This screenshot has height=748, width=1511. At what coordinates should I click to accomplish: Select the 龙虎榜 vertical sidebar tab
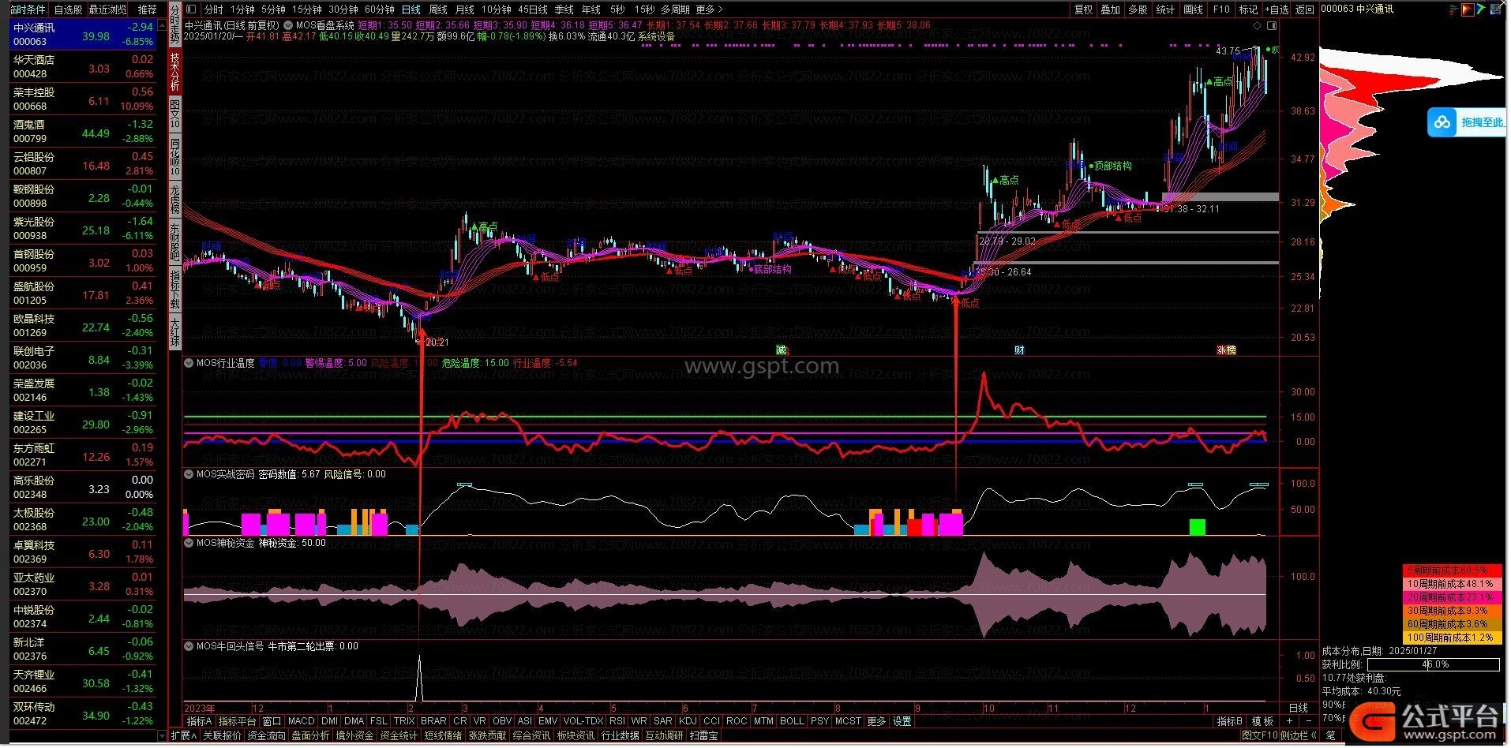coord(174,199)
